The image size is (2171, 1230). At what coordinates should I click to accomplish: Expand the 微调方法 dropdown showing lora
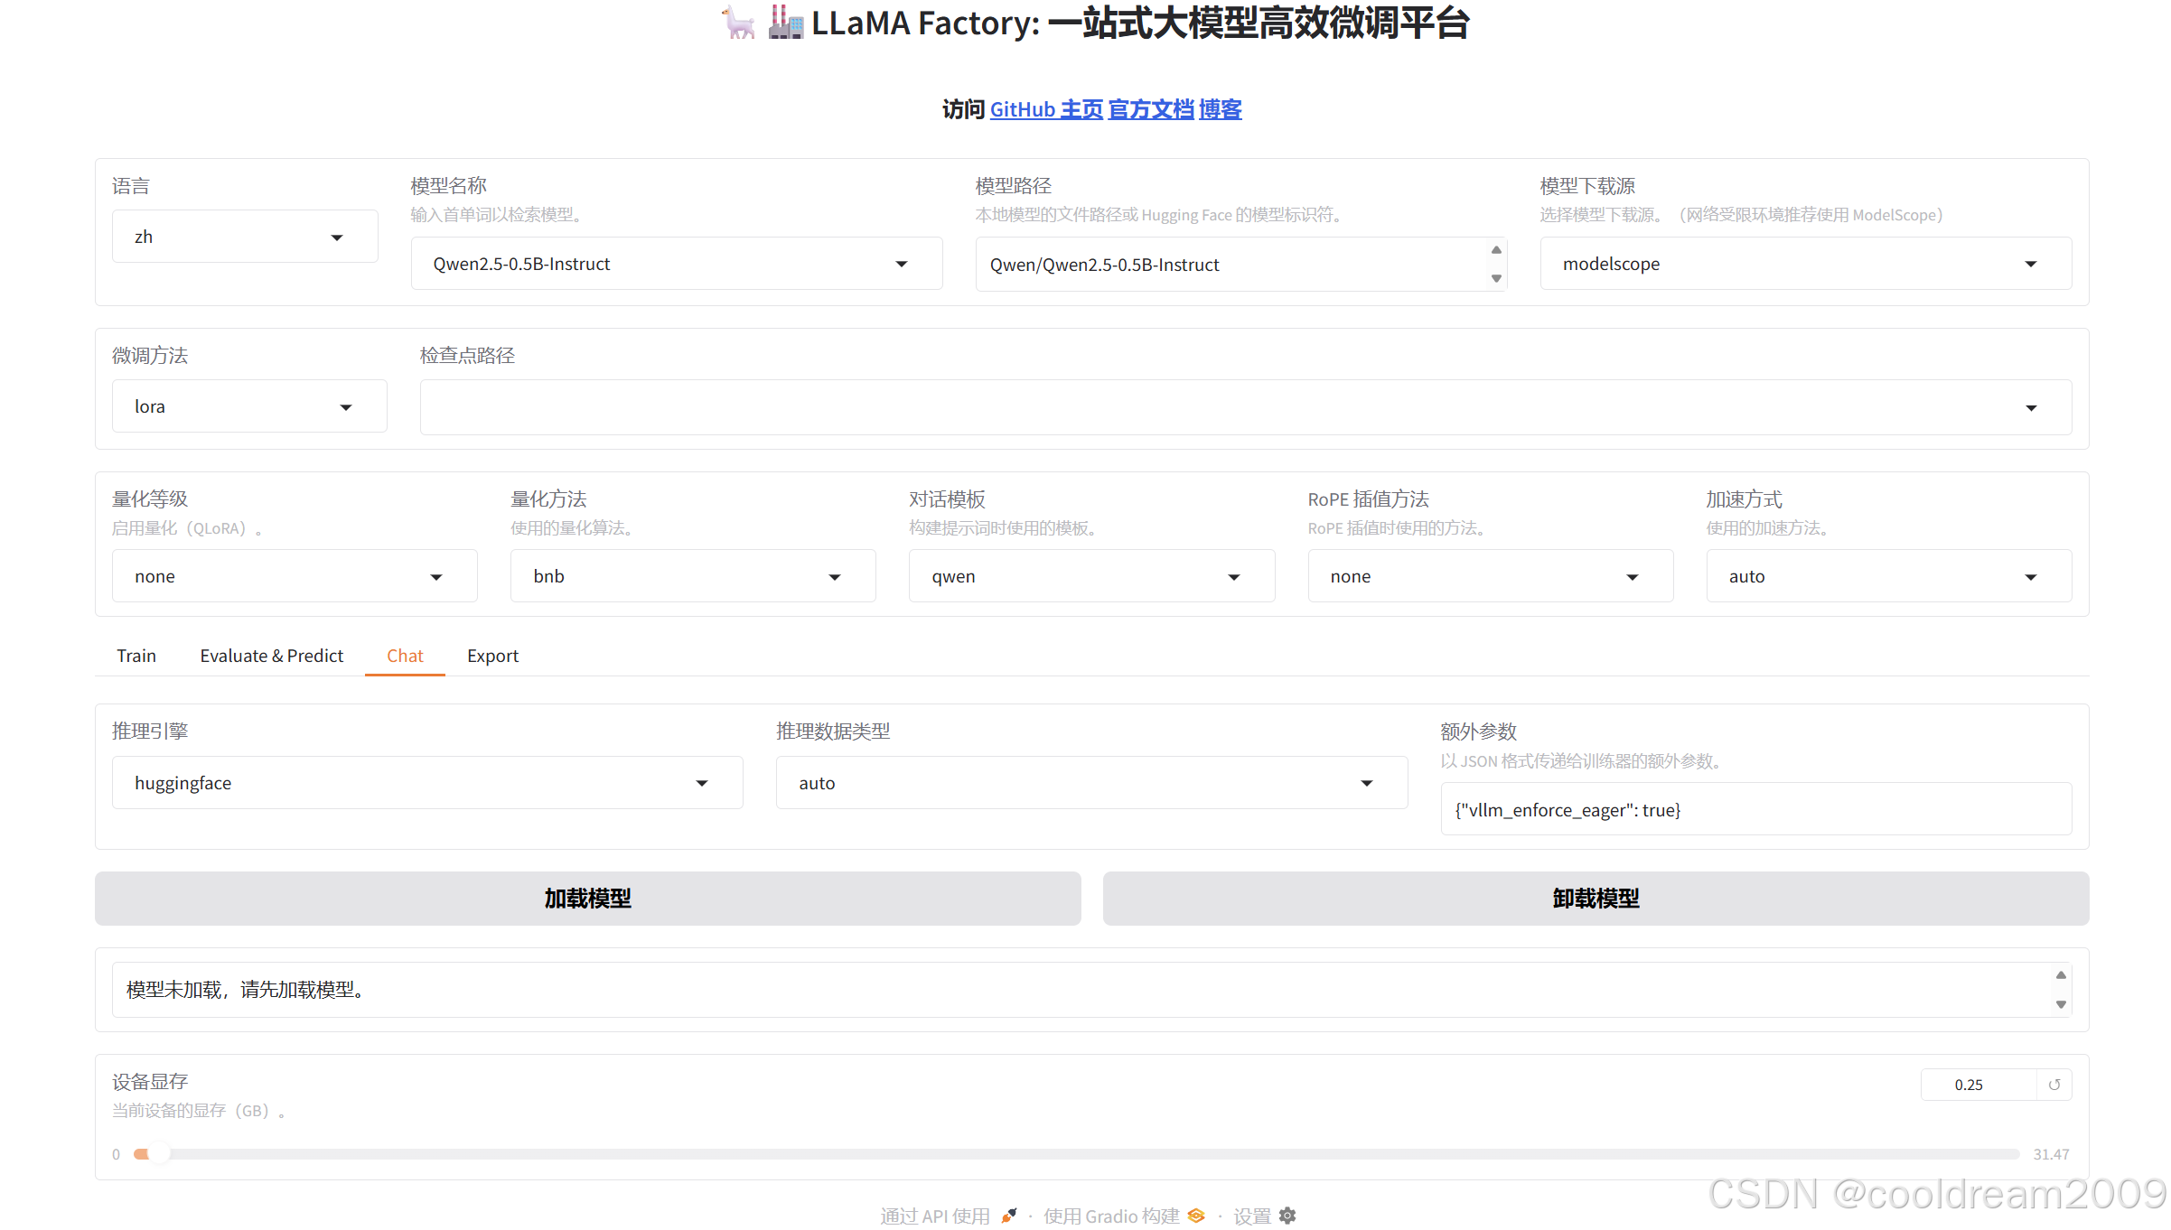click(249, 406)
